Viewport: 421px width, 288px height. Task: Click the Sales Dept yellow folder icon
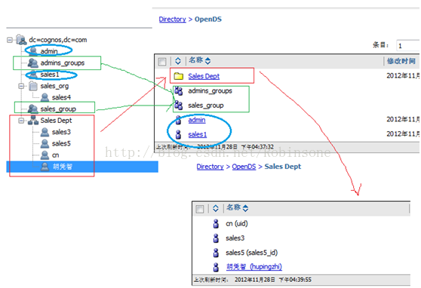[179, 76]
